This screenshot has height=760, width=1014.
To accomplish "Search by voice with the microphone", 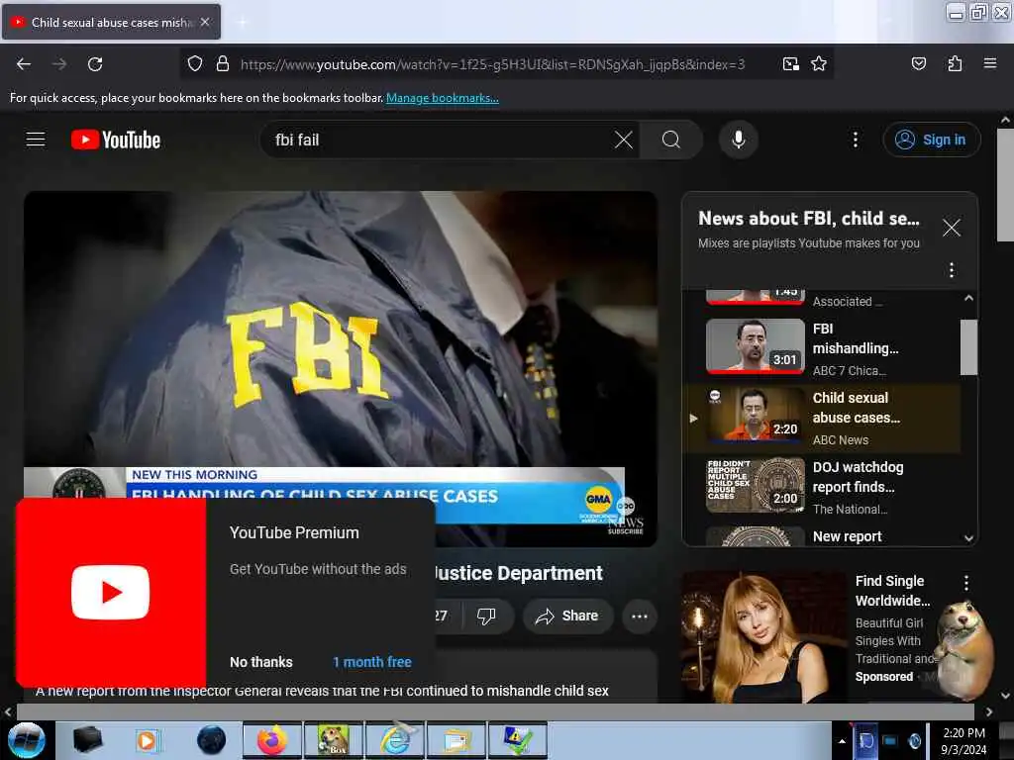I will [738, 140].
